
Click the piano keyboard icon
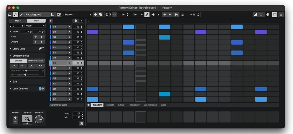coord(53,15)
